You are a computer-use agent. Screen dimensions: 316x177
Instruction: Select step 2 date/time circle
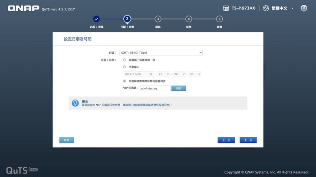tap(127, 19)
